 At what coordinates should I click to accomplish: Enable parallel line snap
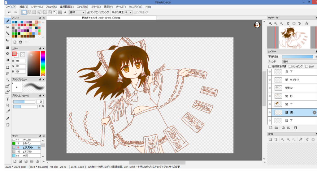[x=29, y=12]
